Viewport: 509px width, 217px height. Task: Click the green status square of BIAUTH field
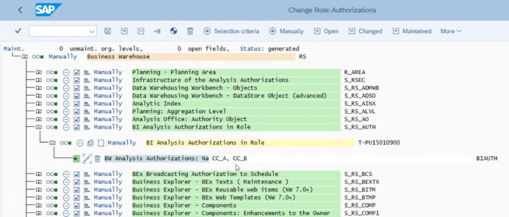(x=76, y=158)
